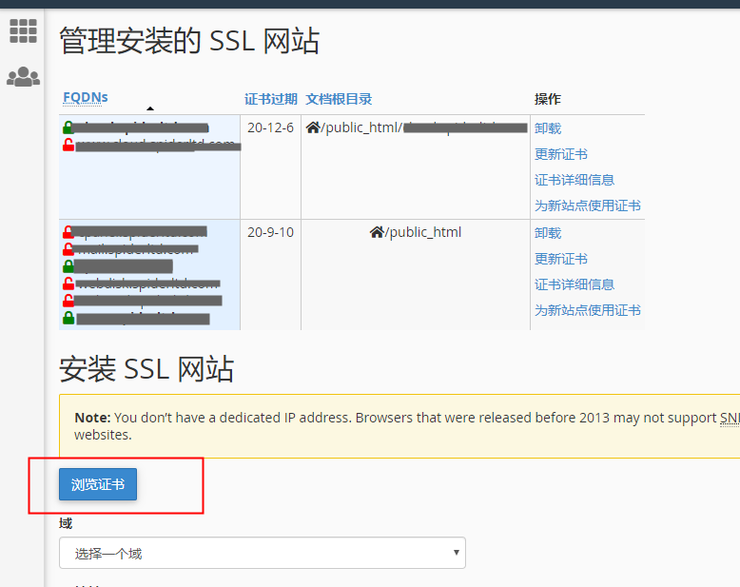
Task: Sort by 文档根目录 column header
Action: tap(339, 99)
